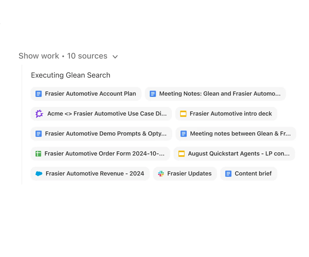Open the Meeting notes between Glean & Frasier source

tap(236, 134)
